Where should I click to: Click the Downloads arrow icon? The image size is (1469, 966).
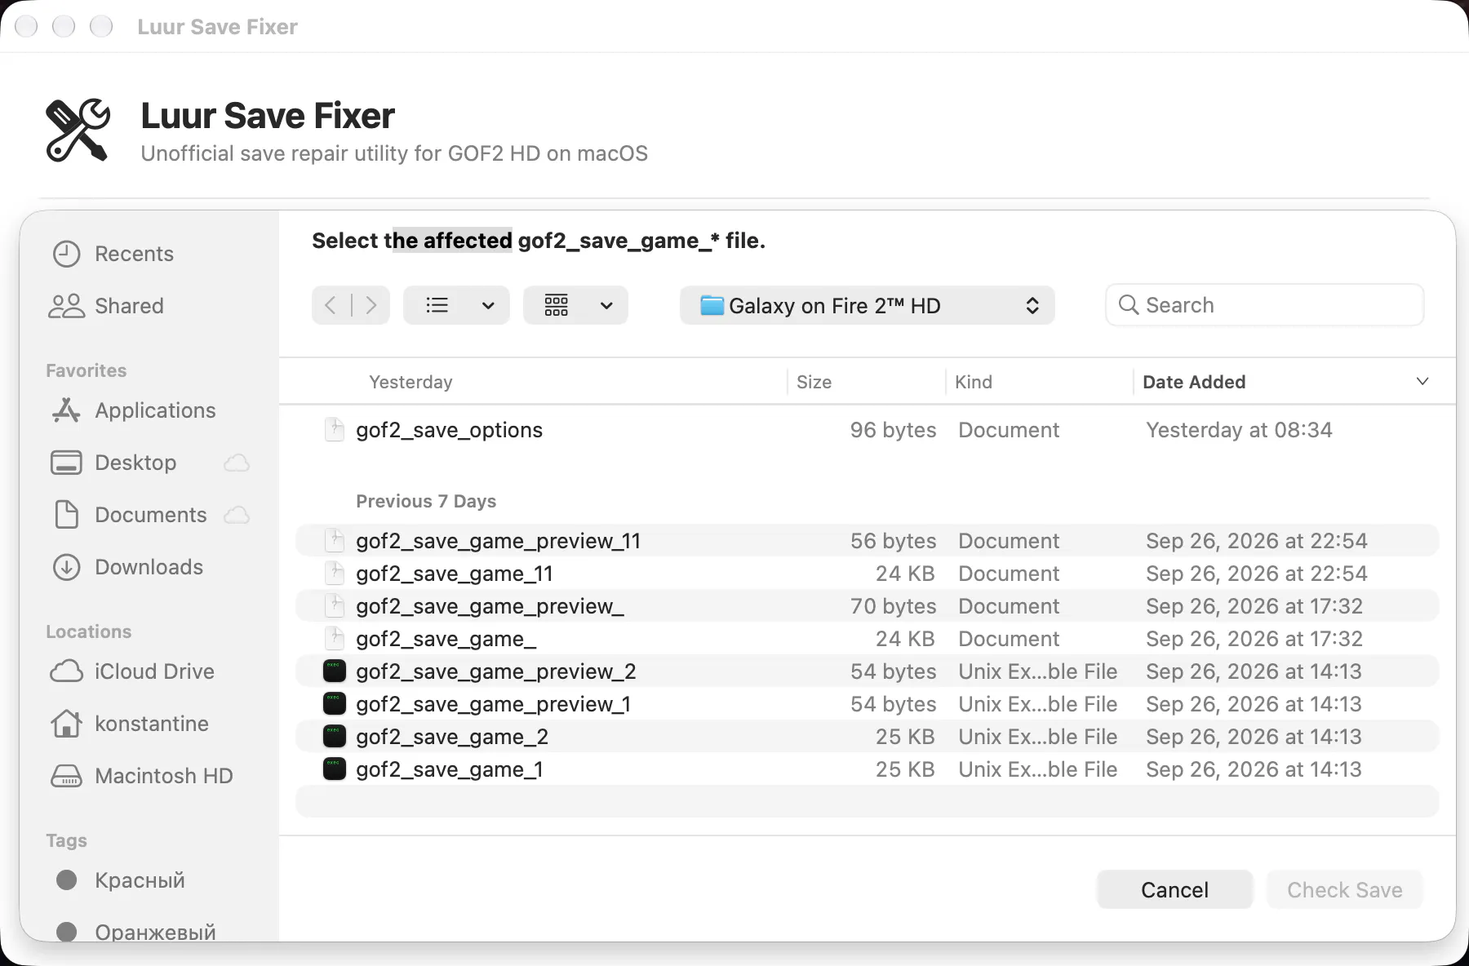tap(66, 567)
